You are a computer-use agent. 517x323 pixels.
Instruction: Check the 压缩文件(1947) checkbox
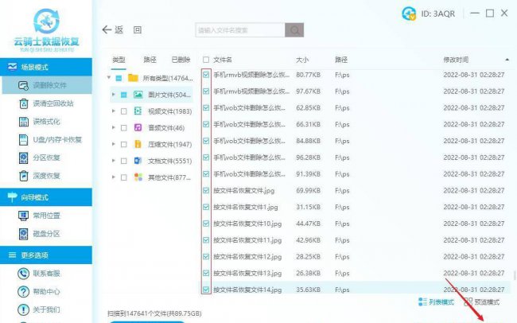coord(123,145)
